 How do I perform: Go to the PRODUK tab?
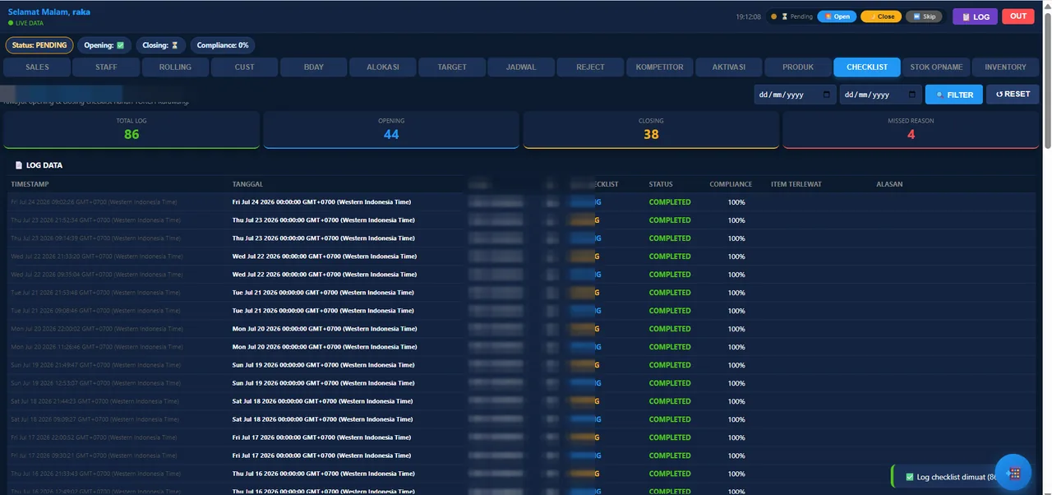coord(798,67)
